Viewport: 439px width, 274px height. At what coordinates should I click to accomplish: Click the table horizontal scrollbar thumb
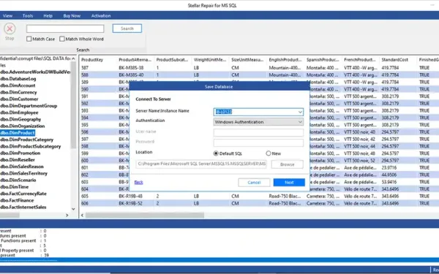click(145, 216)
